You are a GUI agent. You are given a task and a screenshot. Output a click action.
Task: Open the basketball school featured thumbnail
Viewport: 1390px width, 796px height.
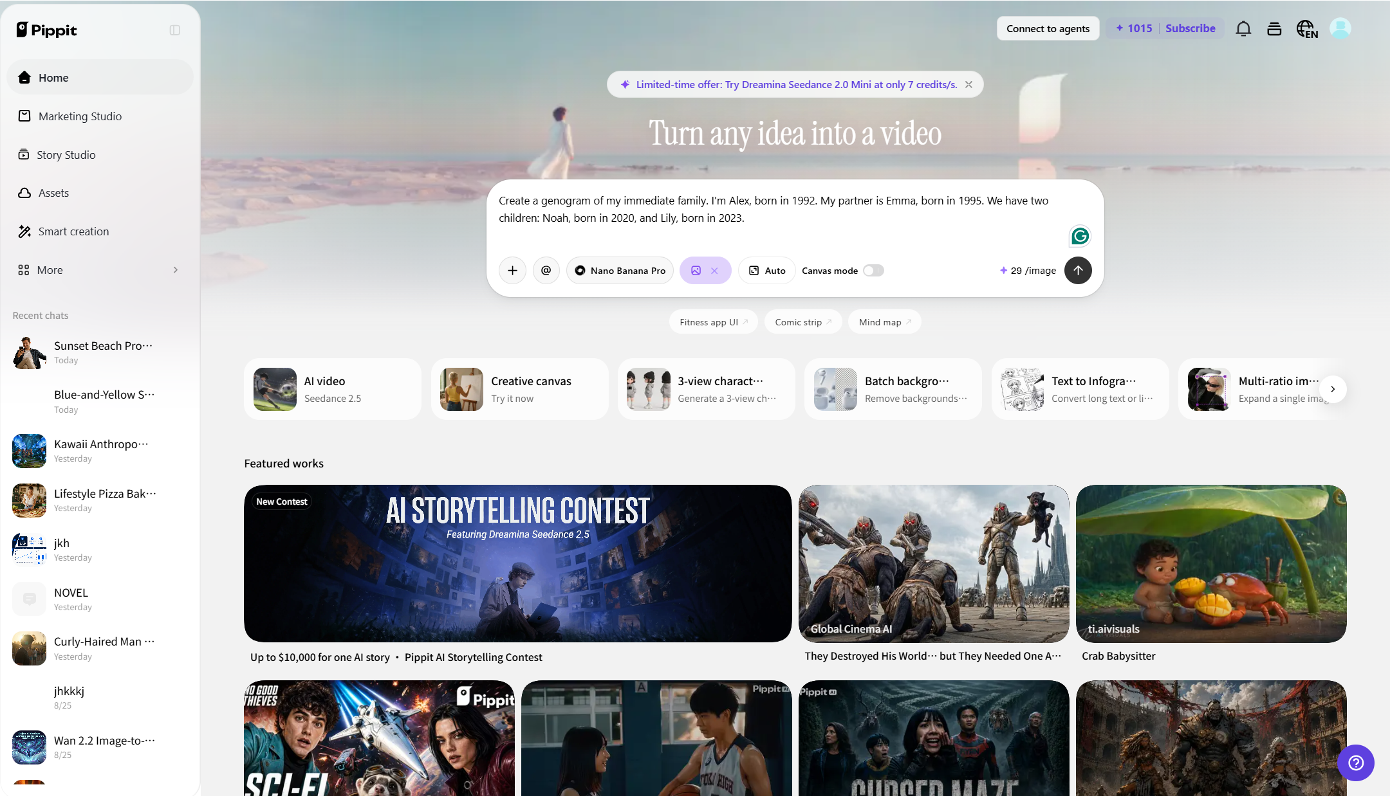click(656, 738)
